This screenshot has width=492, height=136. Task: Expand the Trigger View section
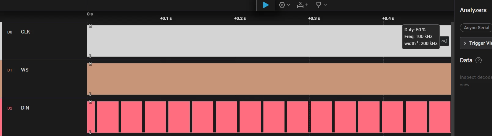[x=476, y=43]
